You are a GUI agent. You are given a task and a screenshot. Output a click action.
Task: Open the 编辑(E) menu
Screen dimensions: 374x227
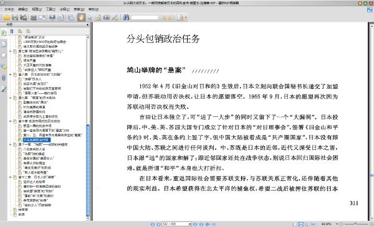[23, 9]
